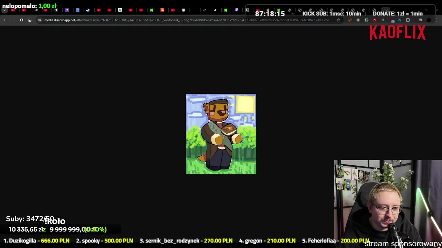The height and width of the screenshot is (248, 442).
Task: Open the Chrome three-dot menu
Action: 437,20
